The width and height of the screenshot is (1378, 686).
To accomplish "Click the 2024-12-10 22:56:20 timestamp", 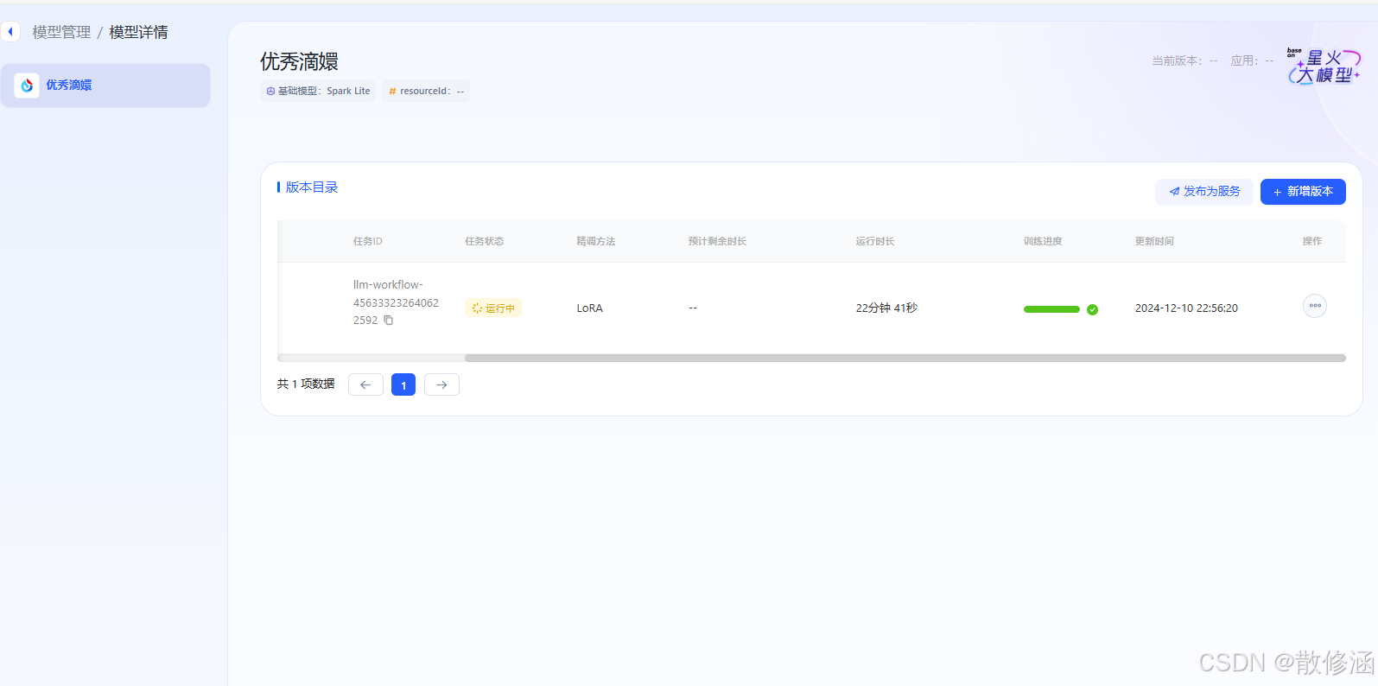I will pyautogui.click(x=1186, y=308).
